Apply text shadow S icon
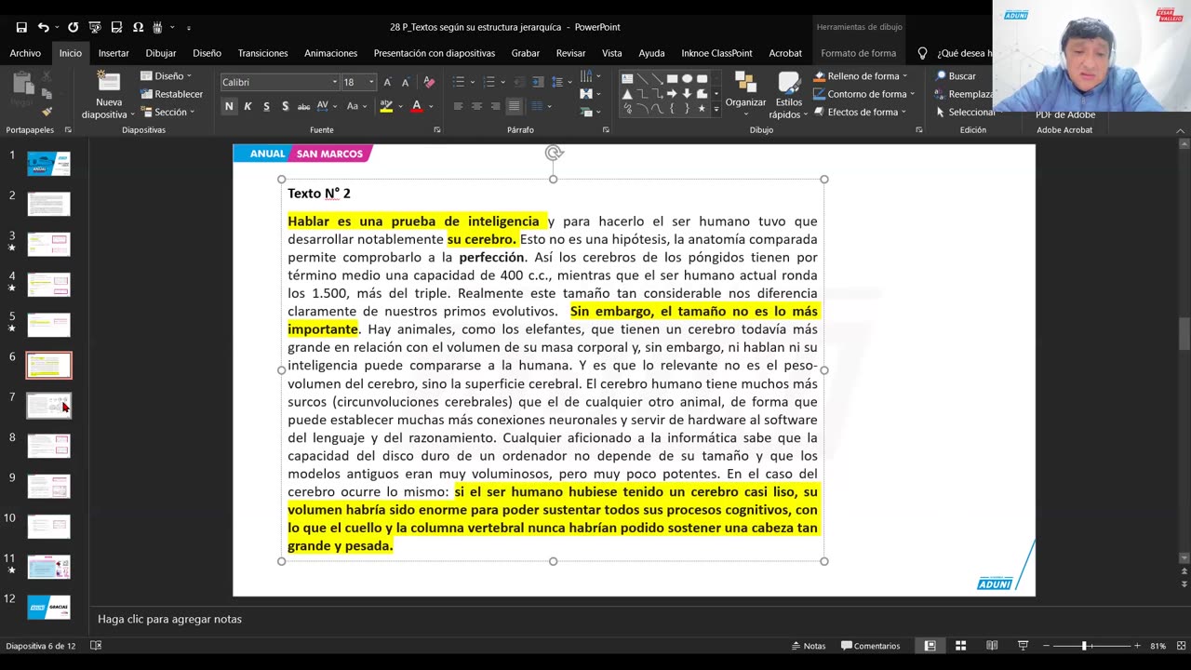 285,106
